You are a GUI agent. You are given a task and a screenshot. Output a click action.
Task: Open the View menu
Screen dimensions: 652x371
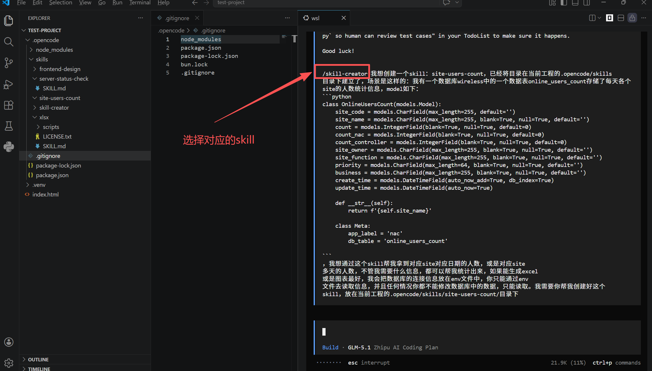(x=85, y=3)
